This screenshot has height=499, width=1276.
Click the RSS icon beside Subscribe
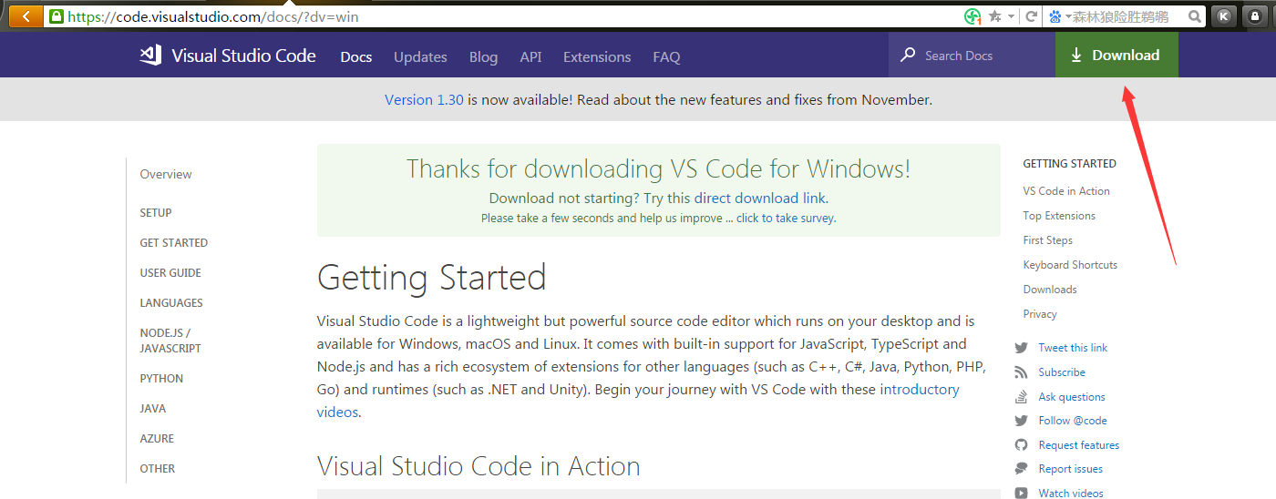click(1021, 372)
